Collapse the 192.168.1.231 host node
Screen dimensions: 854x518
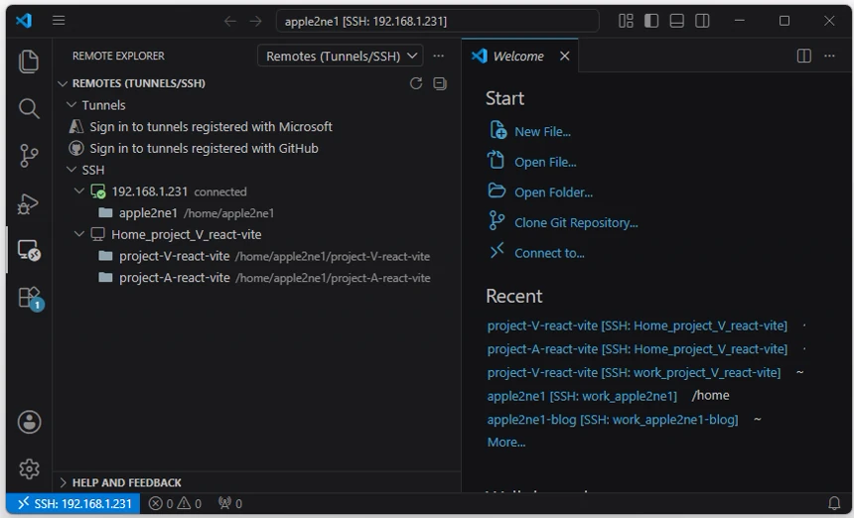tap(79, 191)
